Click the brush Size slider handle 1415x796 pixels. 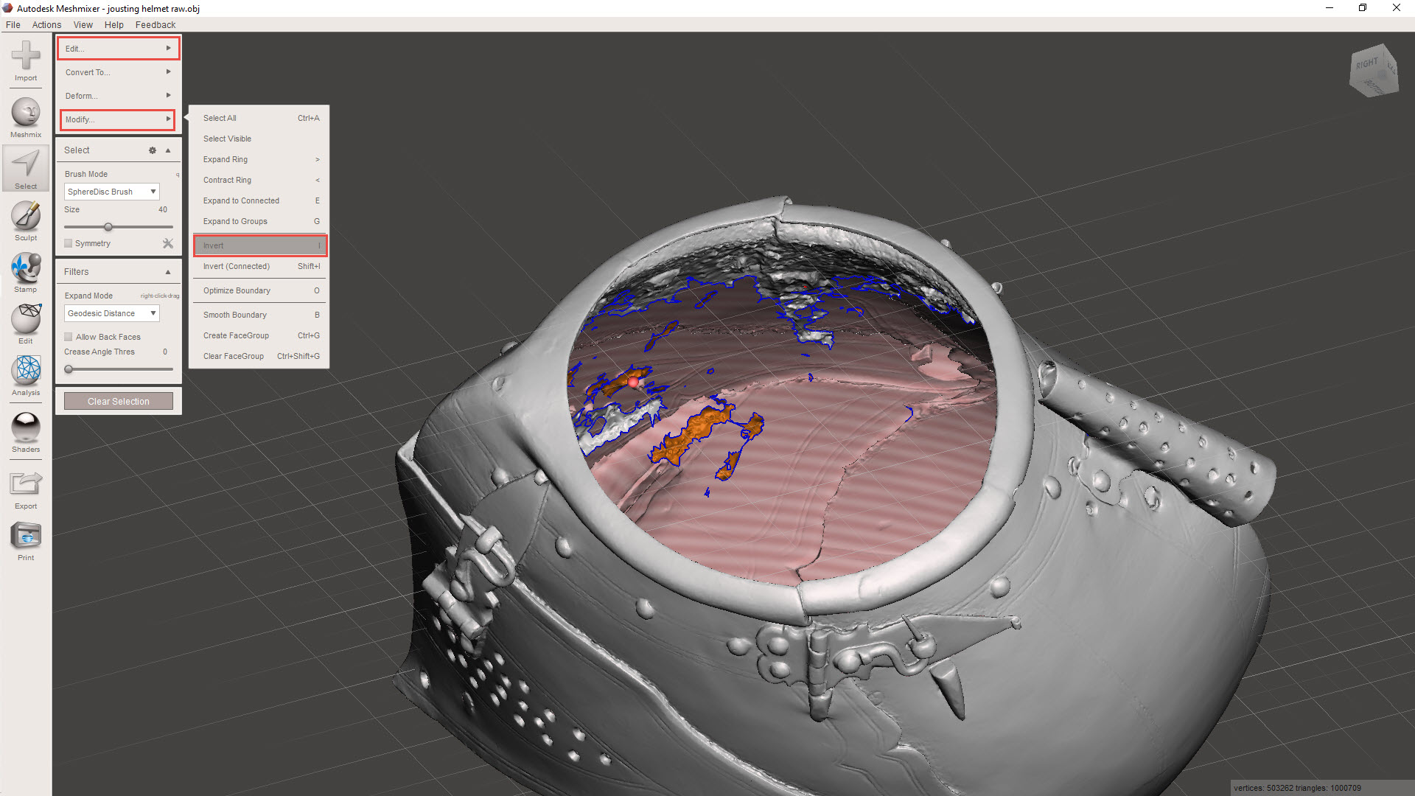108,227
